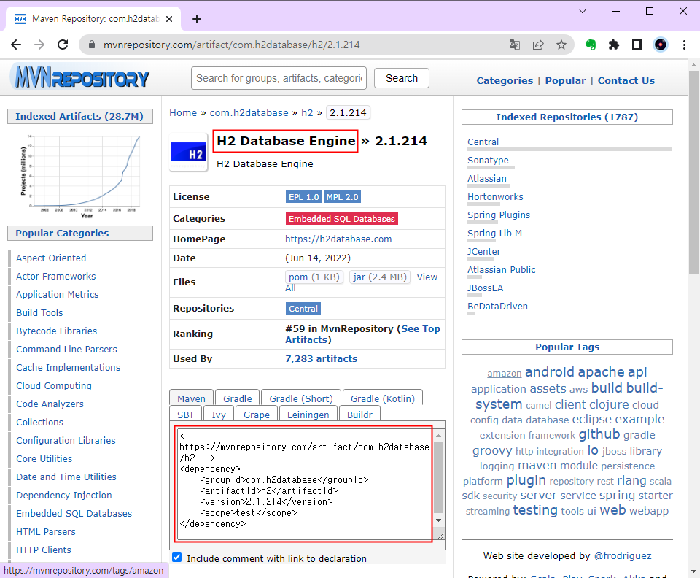Open the @frodriguez developer link

(622, 555)
